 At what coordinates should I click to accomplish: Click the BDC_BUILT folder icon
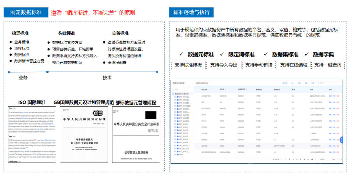coord(177,151)
